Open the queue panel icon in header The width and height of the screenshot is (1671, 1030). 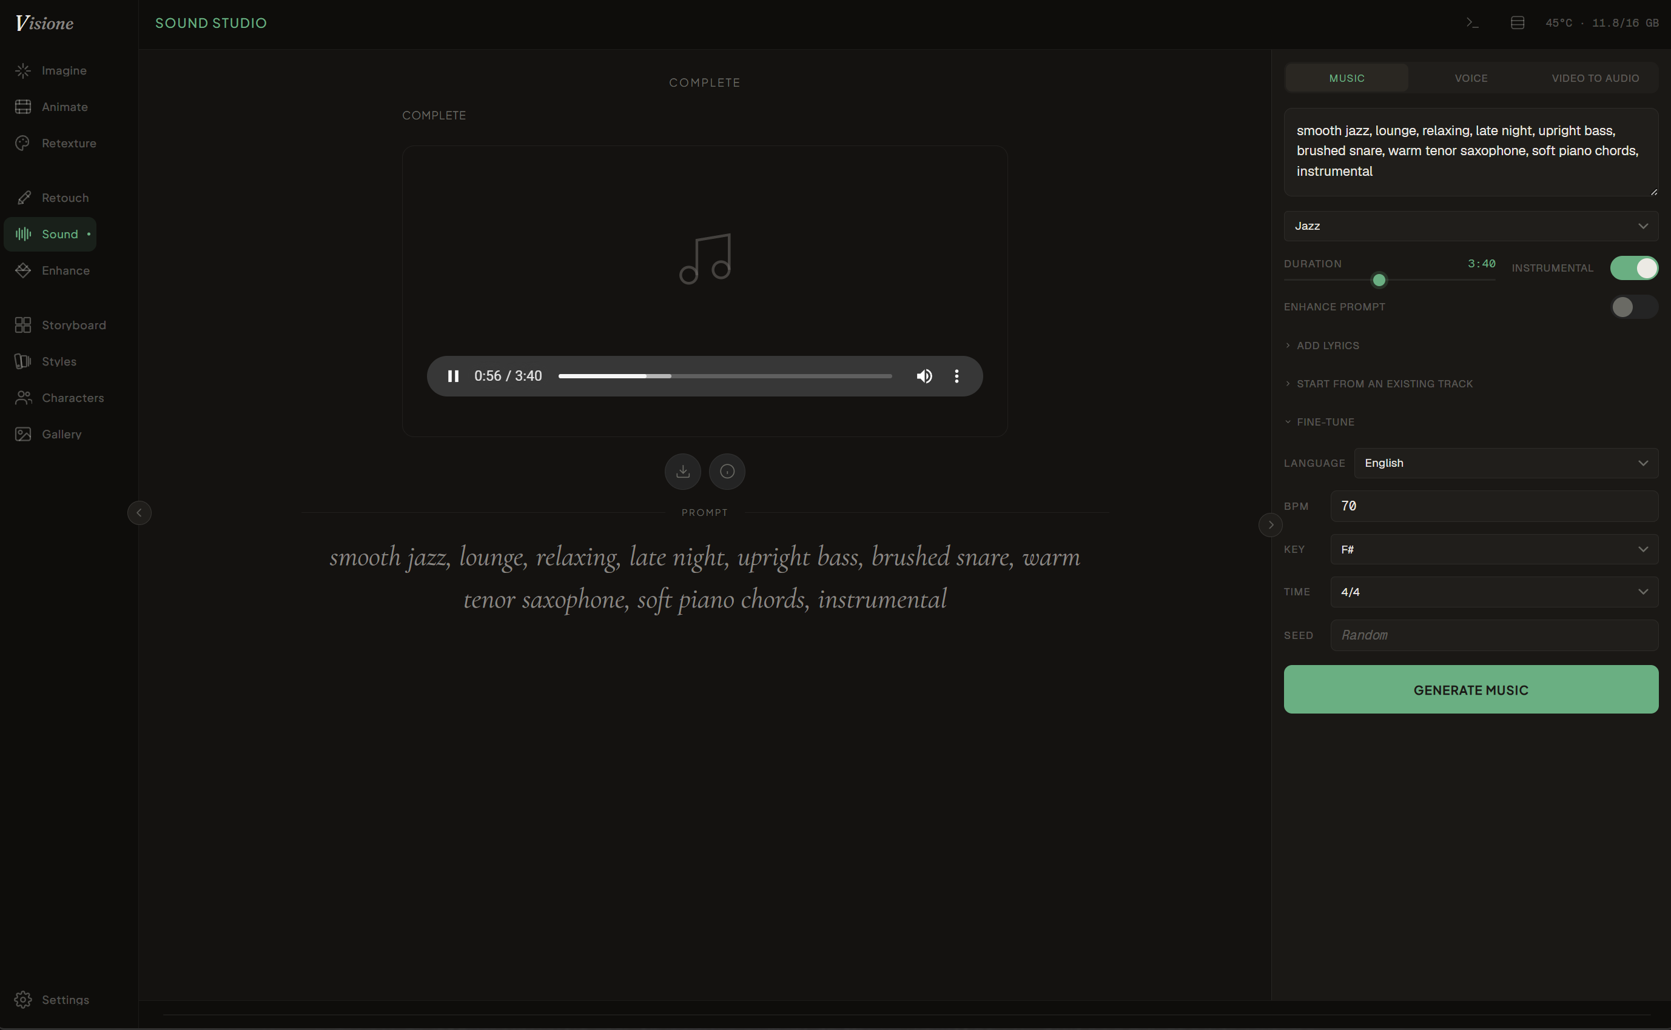1517,23
